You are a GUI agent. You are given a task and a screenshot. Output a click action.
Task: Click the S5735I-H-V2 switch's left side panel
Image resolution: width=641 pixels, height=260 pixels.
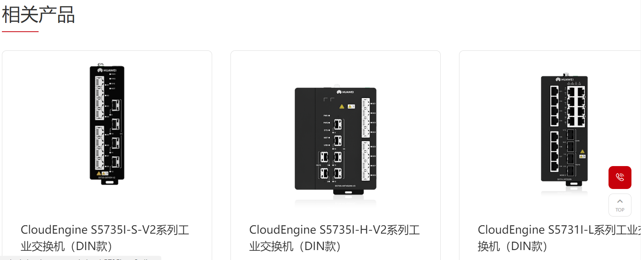click(305, 138)
